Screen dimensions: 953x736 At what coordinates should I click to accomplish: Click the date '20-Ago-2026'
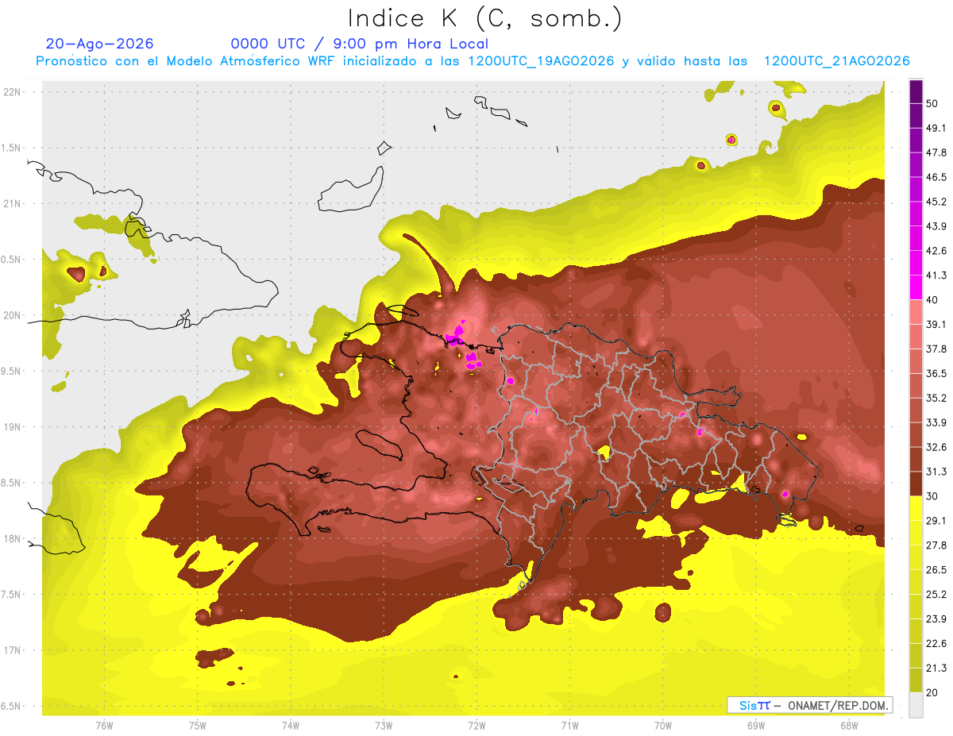click(100, 44)
